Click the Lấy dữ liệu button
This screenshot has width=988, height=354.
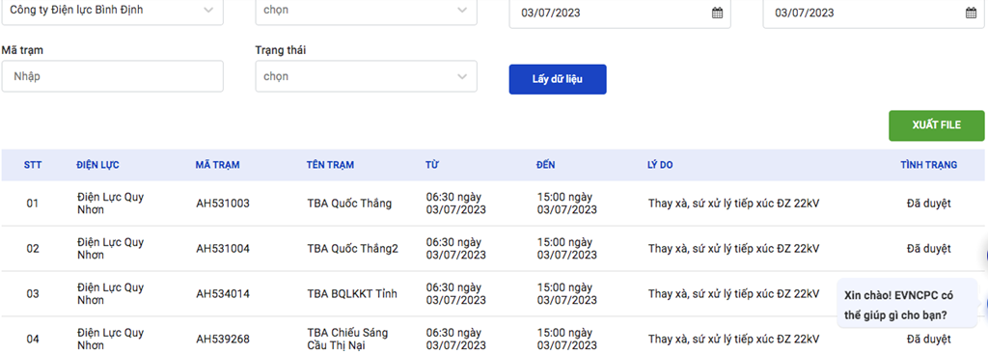pyautogui.click(x=558, y=79)
